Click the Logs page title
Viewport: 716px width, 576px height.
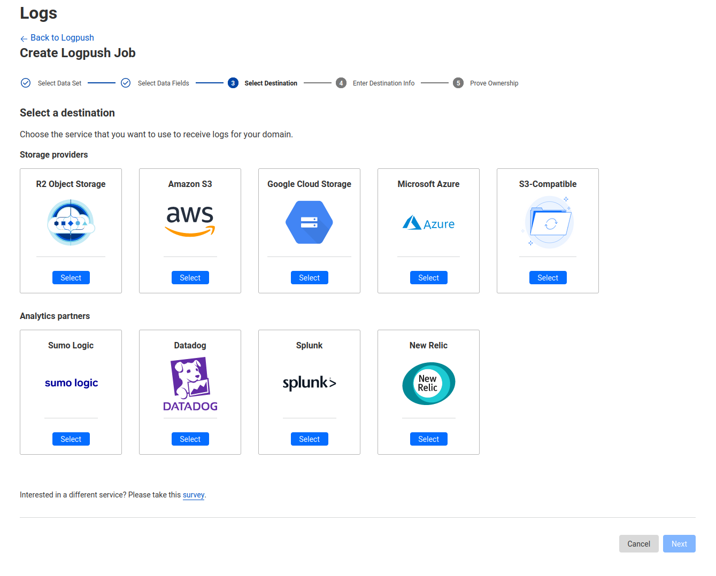39,13
